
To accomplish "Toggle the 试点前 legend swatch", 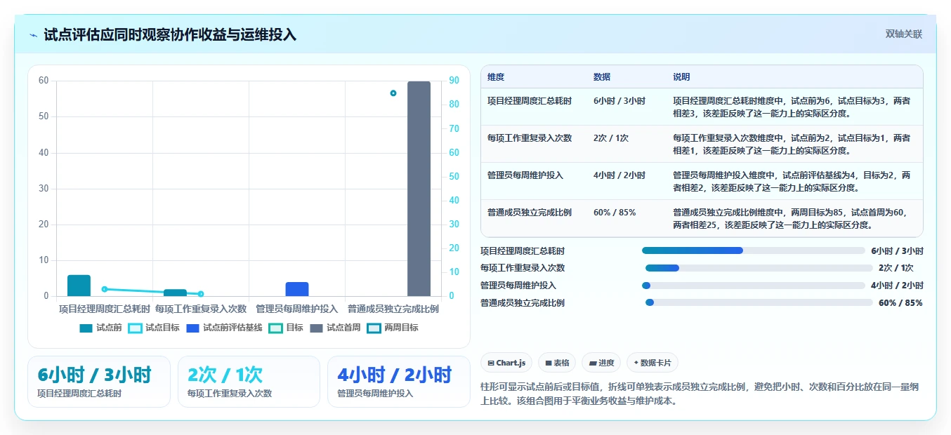I will pos(86,328).
